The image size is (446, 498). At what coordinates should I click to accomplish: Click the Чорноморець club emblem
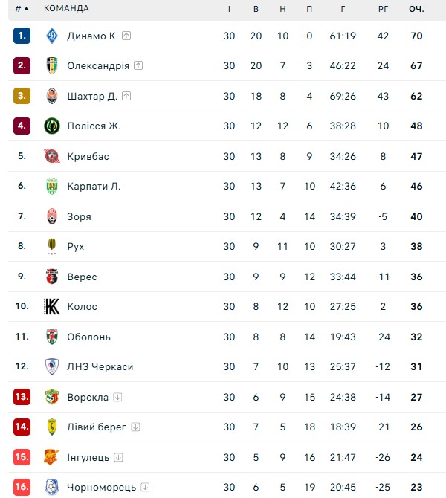point(52,487)
